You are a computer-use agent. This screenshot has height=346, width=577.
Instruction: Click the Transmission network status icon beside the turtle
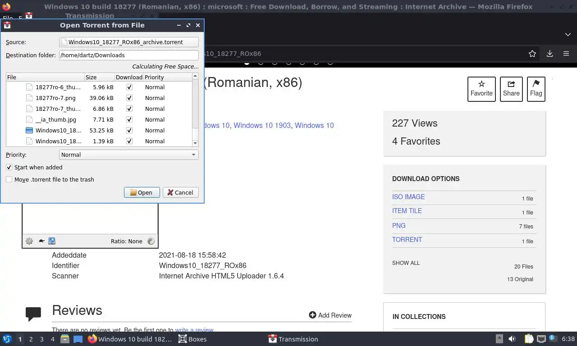(52, 241)
